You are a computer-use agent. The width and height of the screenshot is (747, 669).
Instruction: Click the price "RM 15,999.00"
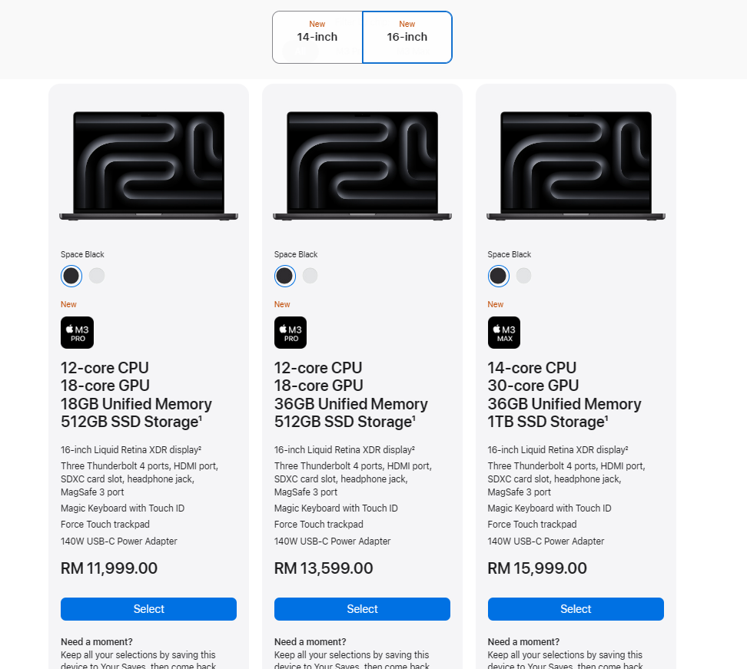tap(537, 568)
